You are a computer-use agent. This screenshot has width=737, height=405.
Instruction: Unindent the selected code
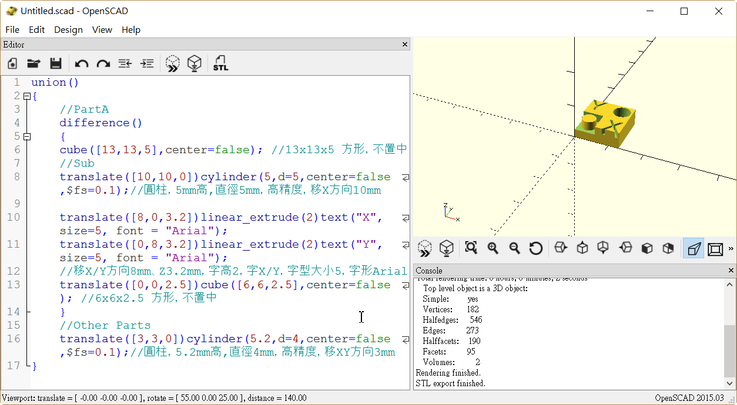125,63
